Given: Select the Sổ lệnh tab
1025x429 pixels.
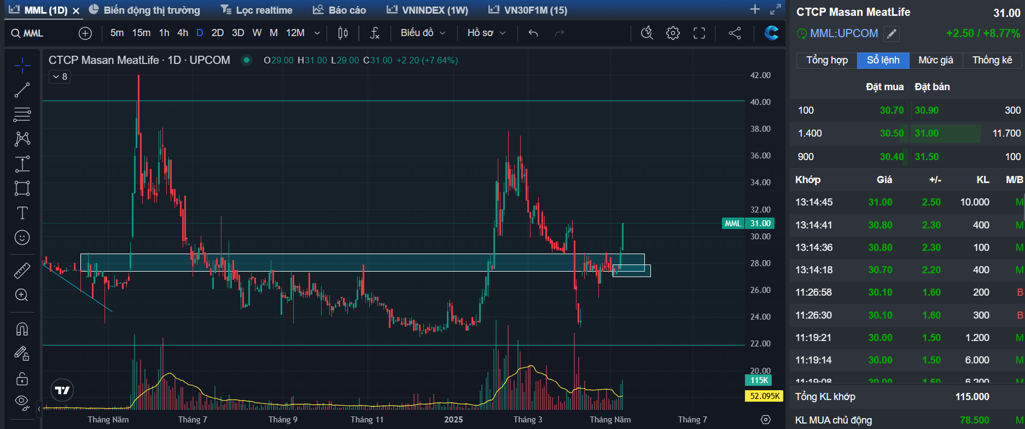Looking at the screenshot, I should 883,60.
